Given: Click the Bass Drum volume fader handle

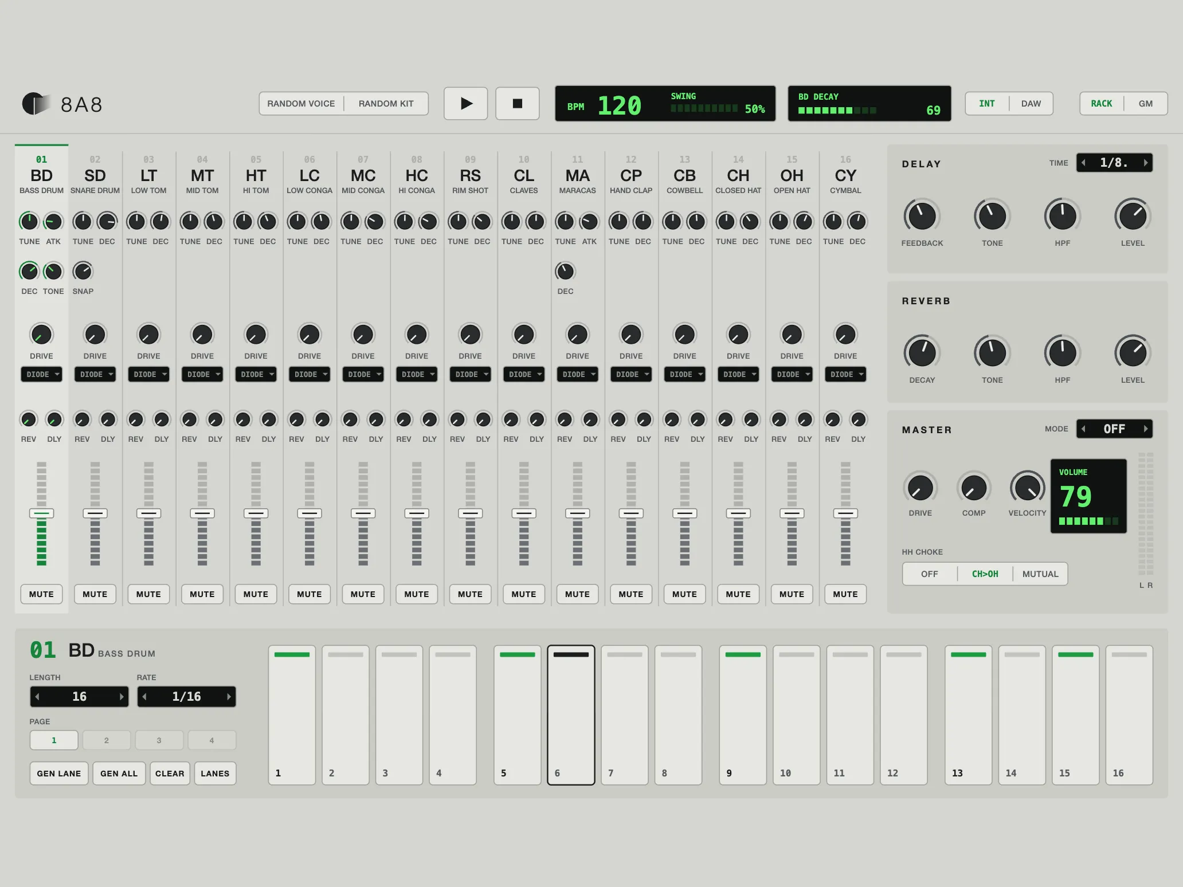Looking at the screenshot, I should coord(41,513).
